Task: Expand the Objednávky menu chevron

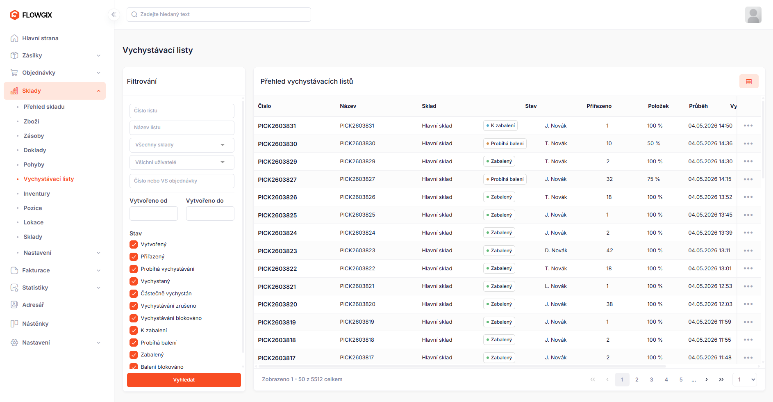Action: [x=98, y=73]
